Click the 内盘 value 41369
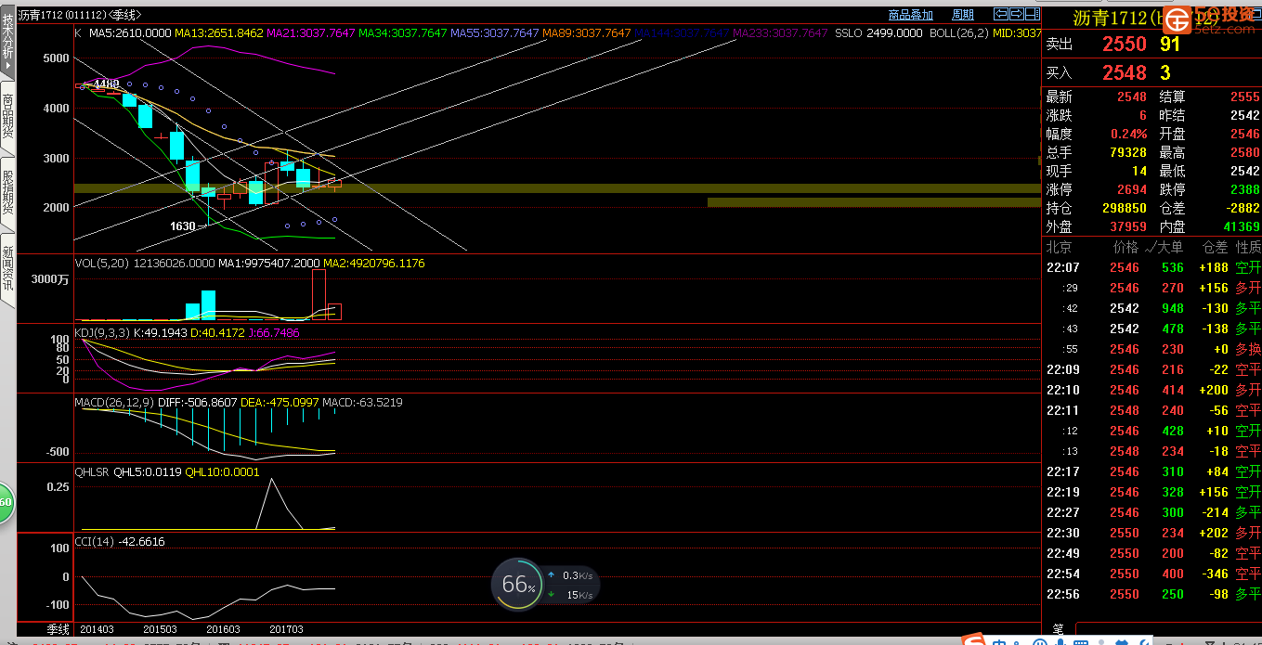 1241,226
